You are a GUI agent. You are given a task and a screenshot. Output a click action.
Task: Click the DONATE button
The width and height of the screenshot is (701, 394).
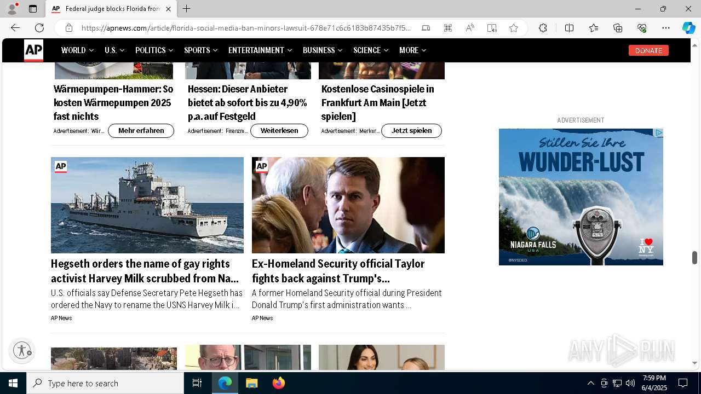(648, 50)
